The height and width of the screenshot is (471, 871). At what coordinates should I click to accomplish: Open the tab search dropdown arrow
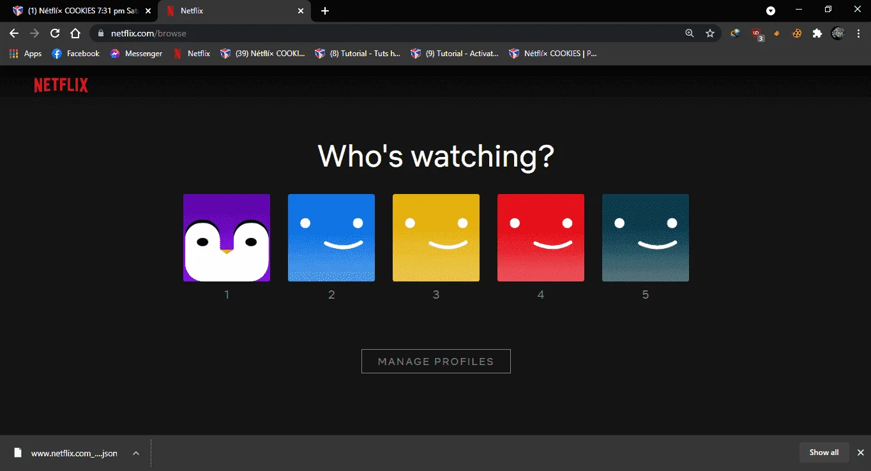pos(771,11)
